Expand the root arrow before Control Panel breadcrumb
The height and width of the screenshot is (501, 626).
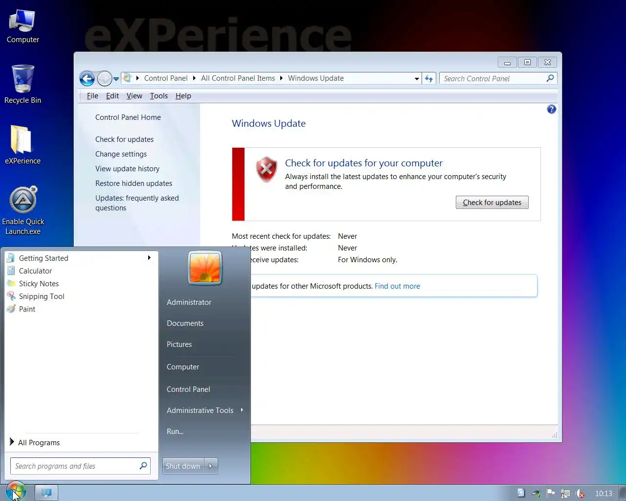[x=137, y=78]
